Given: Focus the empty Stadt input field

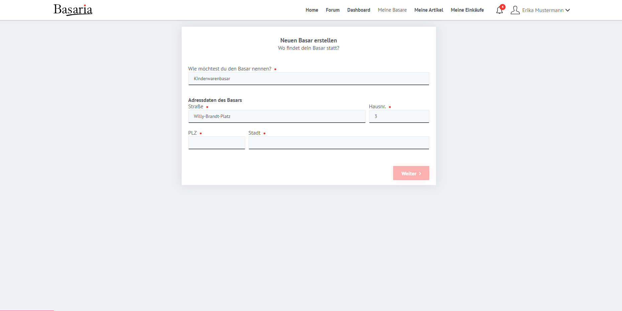Looking at the screenshot, I should pyautogui.click(x=339, y=143).
